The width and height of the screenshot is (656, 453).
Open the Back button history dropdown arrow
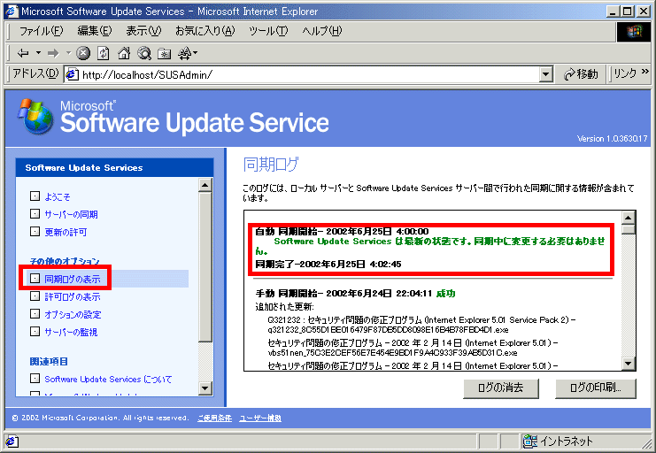(x=38, y=53)
